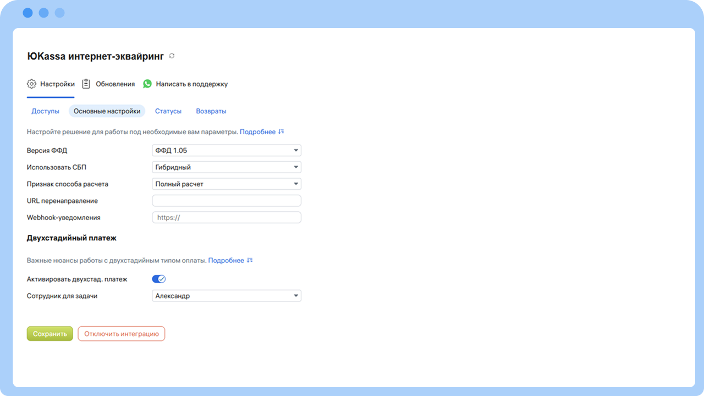Open the Использовать СБП dropdown

(227, 167)
